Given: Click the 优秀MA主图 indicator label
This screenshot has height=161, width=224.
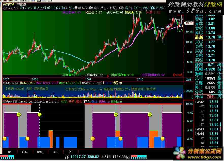Looking at the screenshot, I should point(11,102).
